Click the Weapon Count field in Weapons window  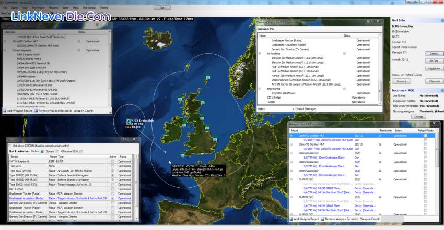coord(392,219)
